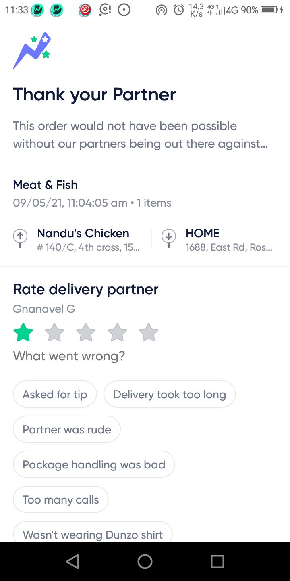
Task: Open recent apps with square button
Action: (217, 561)
